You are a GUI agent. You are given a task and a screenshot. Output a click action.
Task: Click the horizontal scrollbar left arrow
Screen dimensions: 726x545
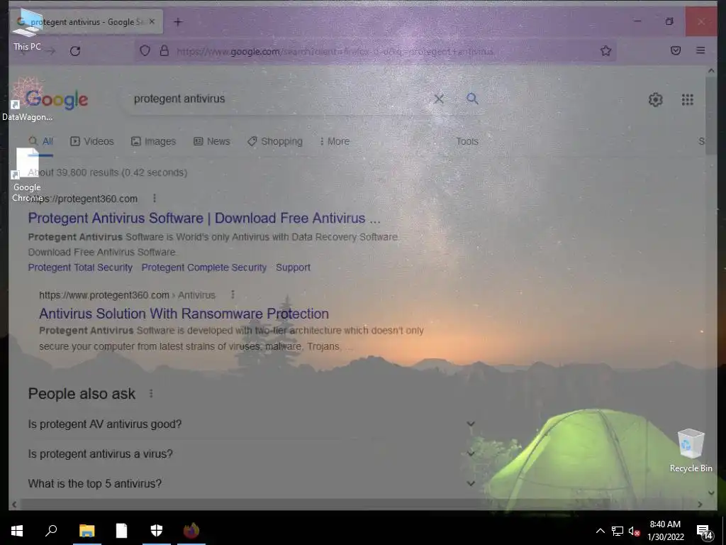click(14, 505)
